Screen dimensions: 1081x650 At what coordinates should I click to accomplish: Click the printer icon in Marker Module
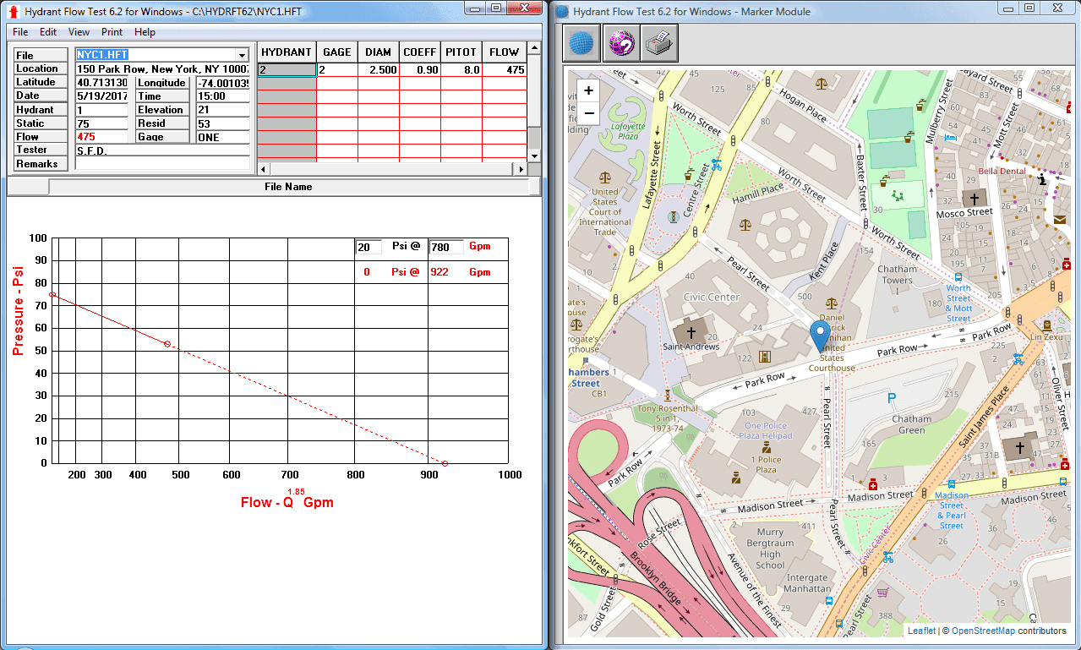(658, 43)
